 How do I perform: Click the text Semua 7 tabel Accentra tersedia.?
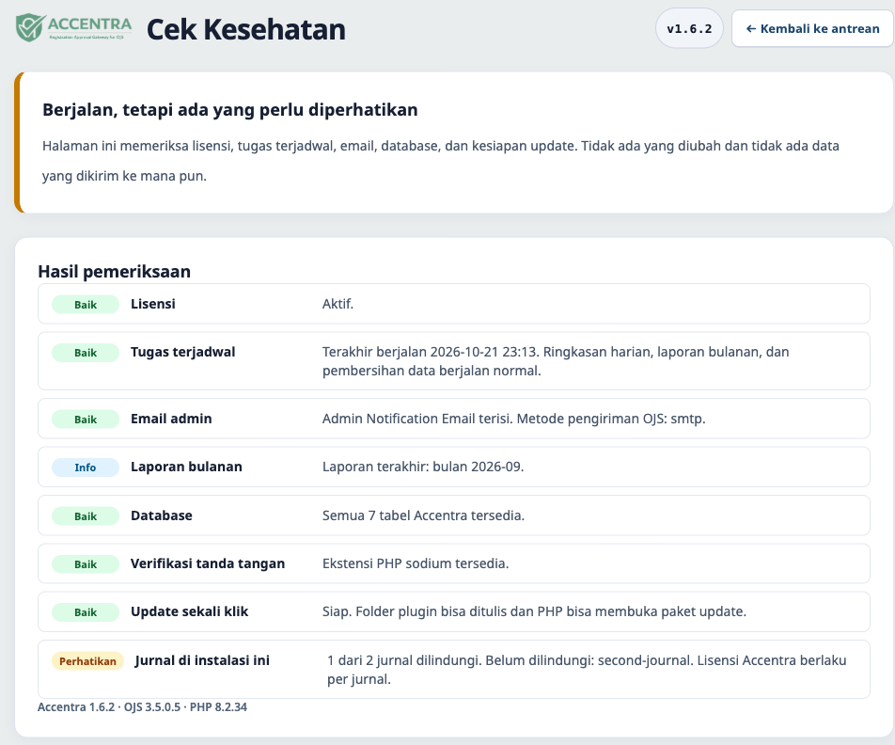click(423, 515)
